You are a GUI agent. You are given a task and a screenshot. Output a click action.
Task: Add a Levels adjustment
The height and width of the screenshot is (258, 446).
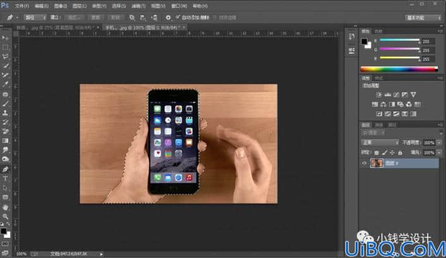click(387, 94)
